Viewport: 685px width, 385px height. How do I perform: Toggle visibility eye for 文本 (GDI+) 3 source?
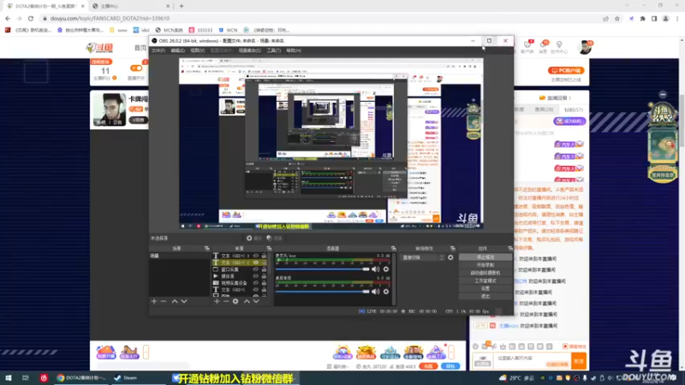pyautogui.click(x=255, y=256)
